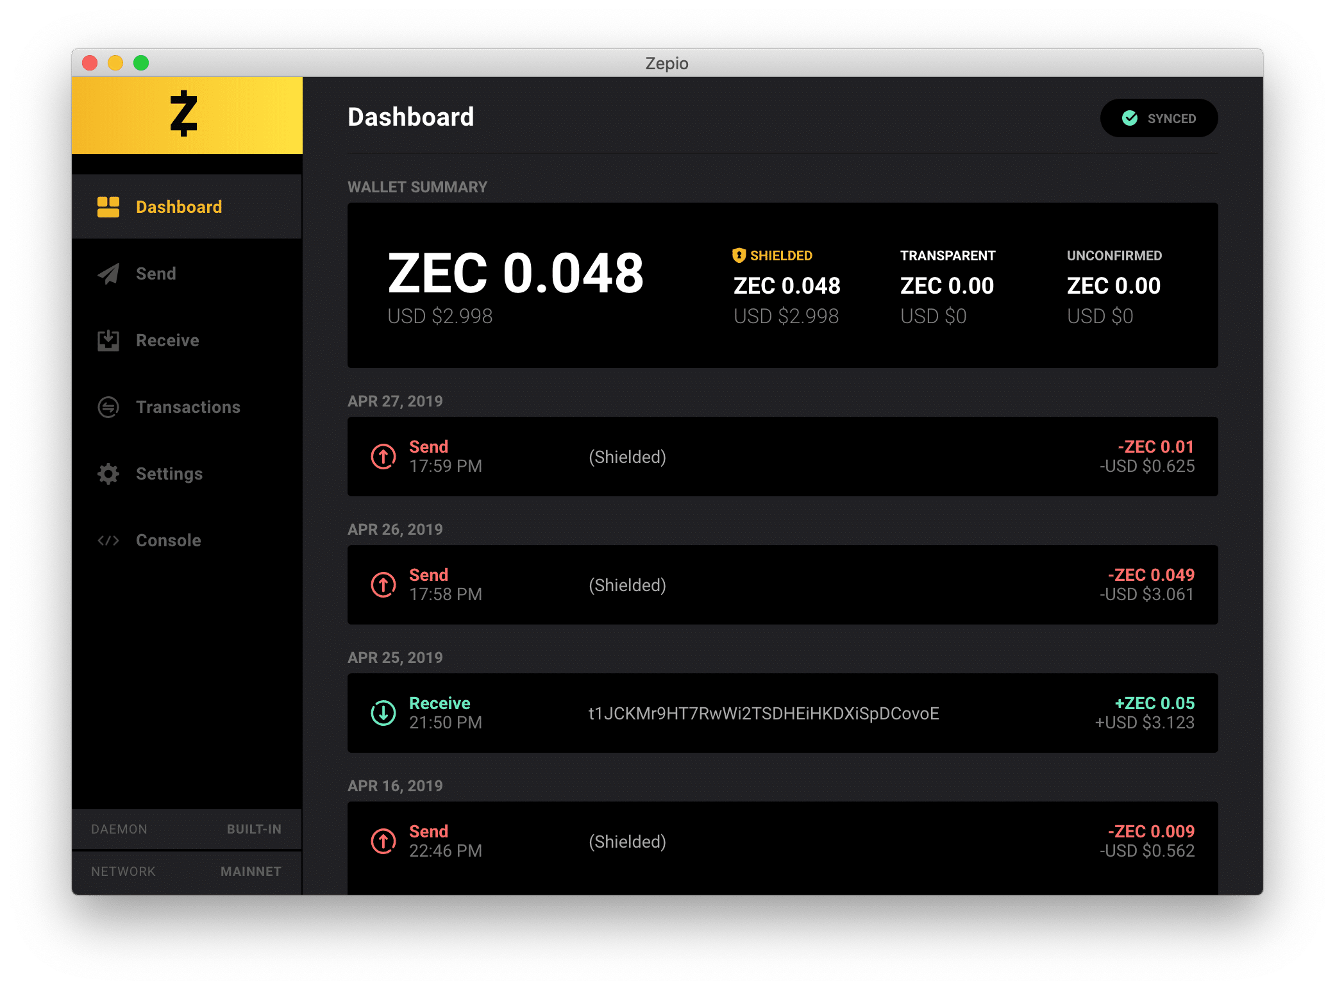The width and height of the screenshot is (1335, 990).
Task: Click the red Send arrow on Apr 27 transaction
Action: (x=383, y=457)
